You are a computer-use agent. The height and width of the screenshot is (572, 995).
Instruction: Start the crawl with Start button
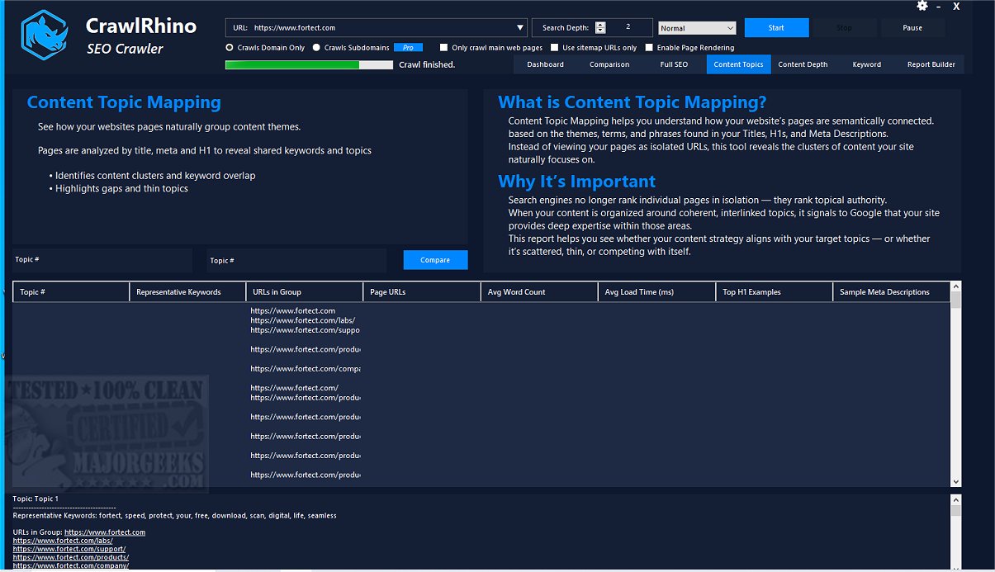point(776,28)
